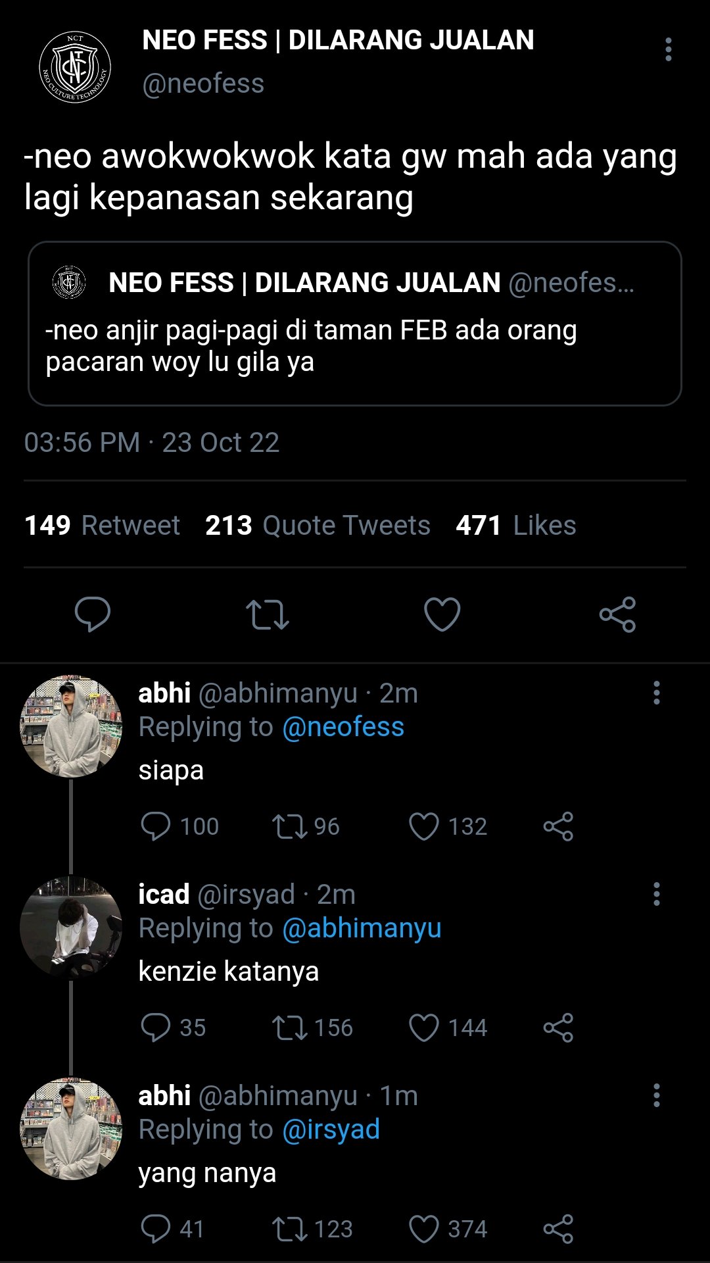Click the @neofess mention in abhi's reply

[343, 727]
